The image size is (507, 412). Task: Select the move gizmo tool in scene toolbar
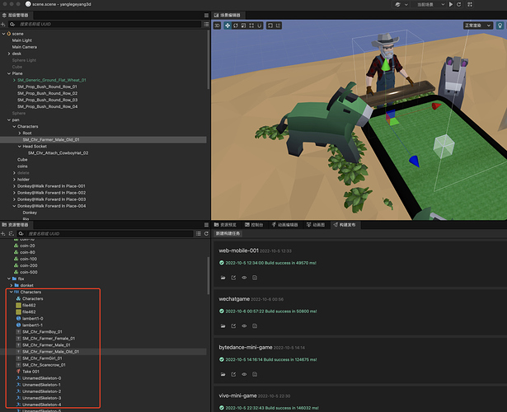(228, 26)
